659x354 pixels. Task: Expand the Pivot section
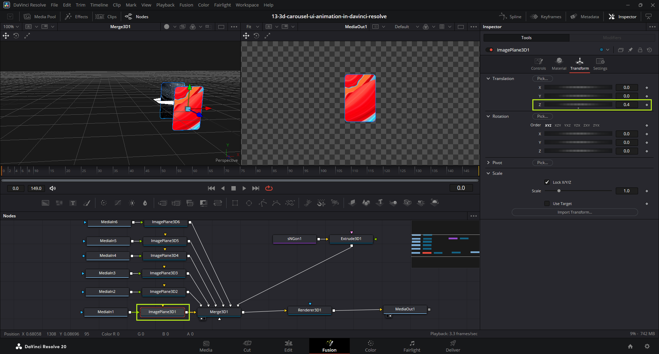click(x=488, y=163)
